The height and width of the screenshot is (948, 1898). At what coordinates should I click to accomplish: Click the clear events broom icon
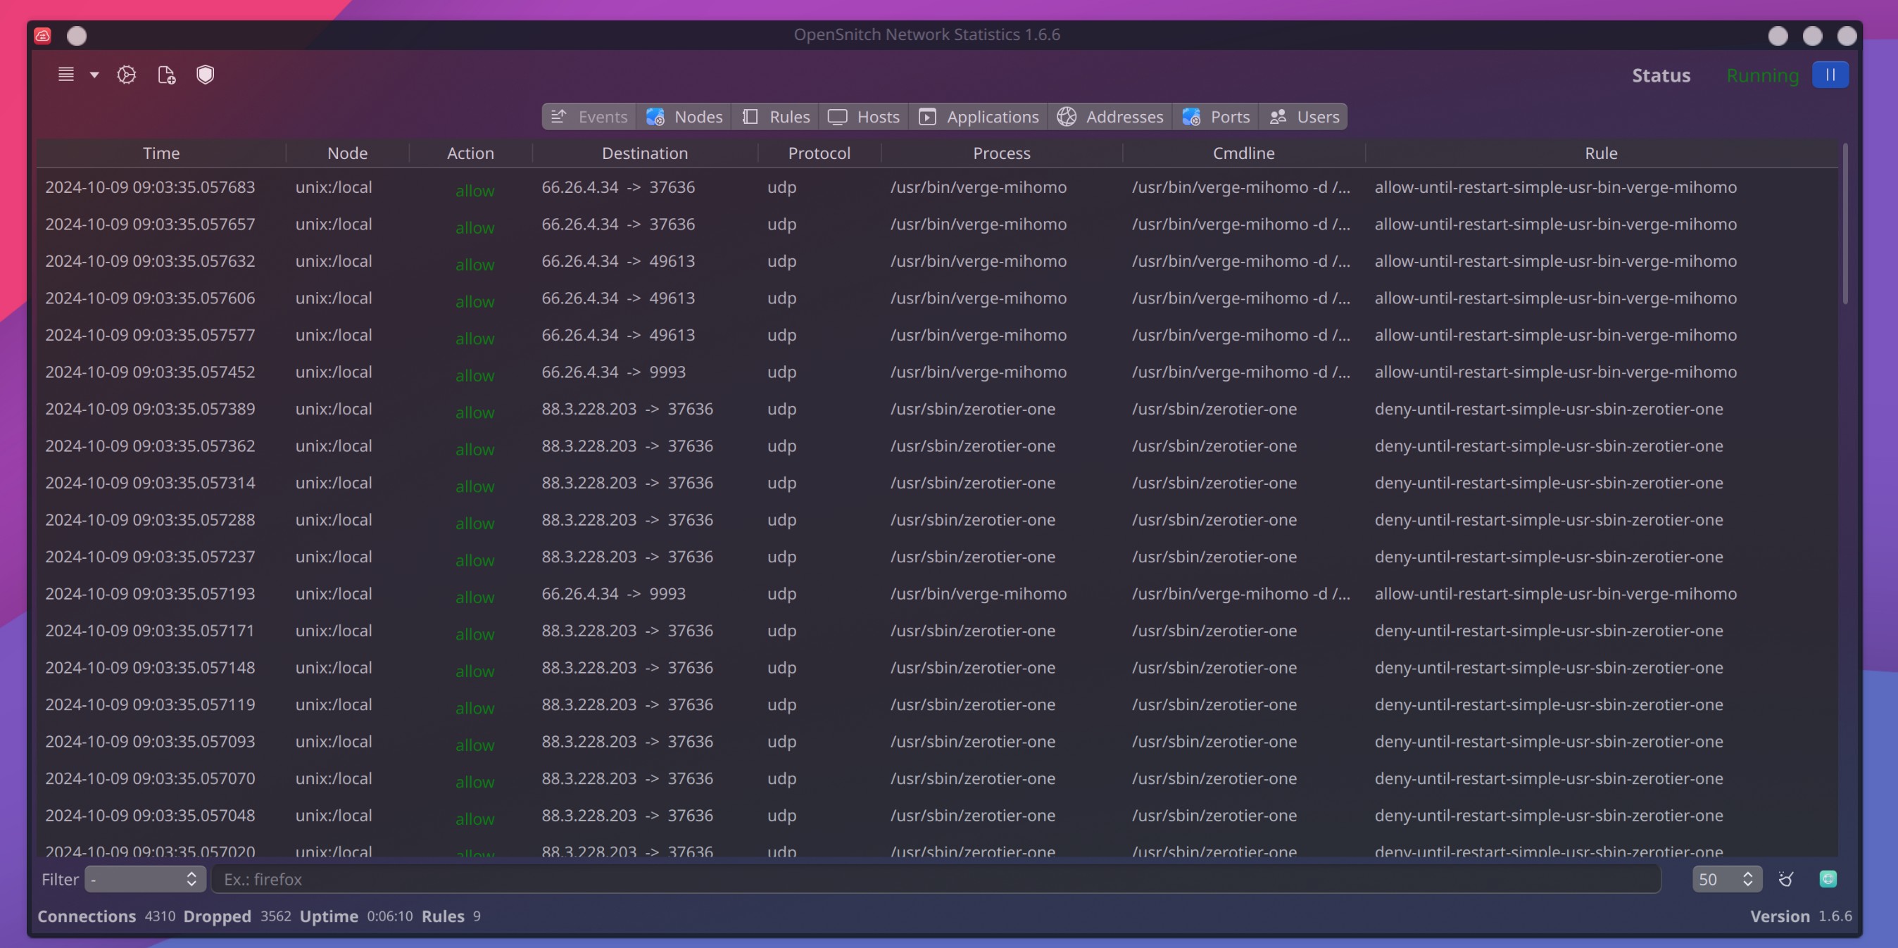pos(1786,879)
